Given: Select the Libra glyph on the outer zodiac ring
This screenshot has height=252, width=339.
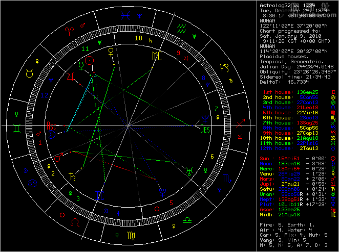Looking at the screenshot, I should click(187, 220).
